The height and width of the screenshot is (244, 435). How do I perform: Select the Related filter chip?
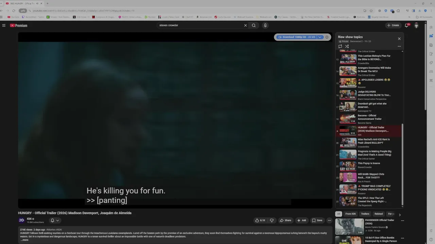click(379, 214)
